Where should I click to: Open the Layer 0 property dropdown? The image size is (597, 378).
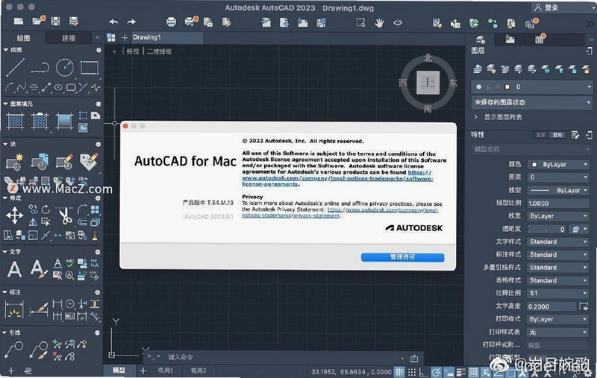(558, 177)
